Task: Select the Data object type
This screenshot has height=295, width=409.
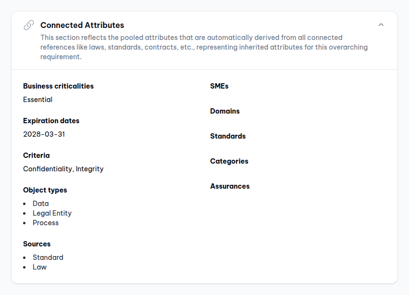Action: click(40, 204)
